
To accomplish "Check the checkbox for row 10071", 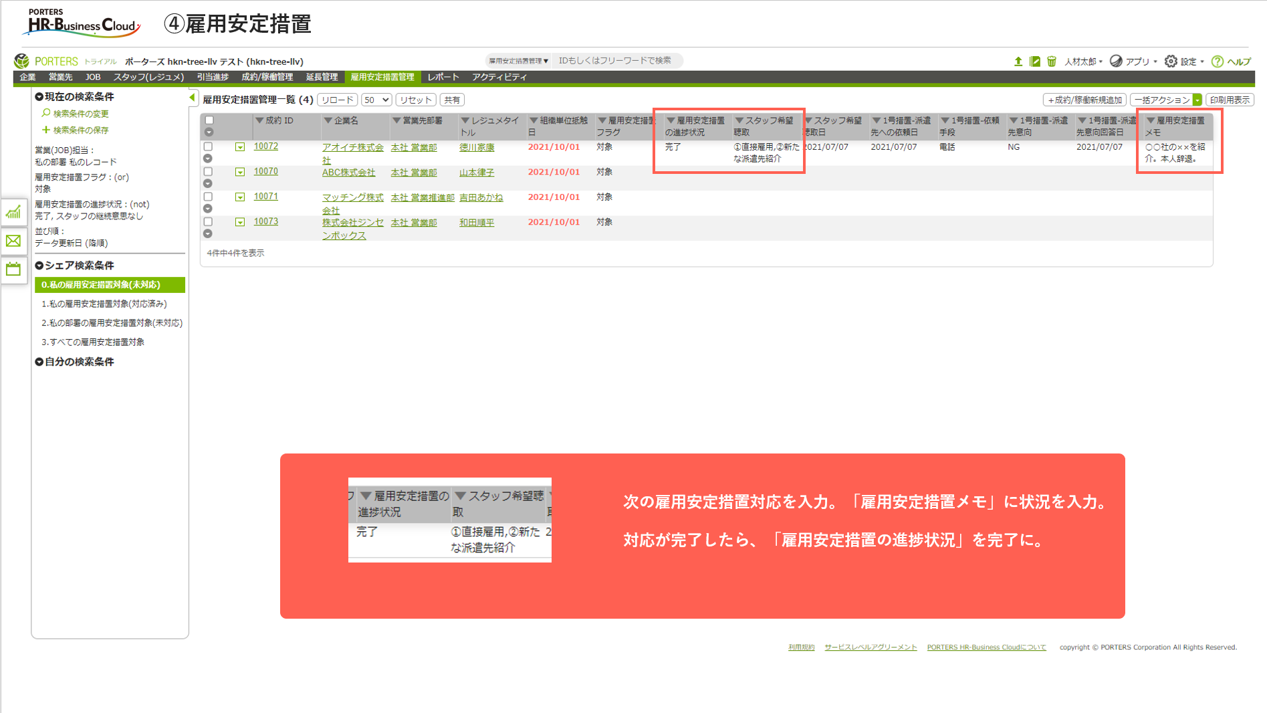I will pos(208,197).
